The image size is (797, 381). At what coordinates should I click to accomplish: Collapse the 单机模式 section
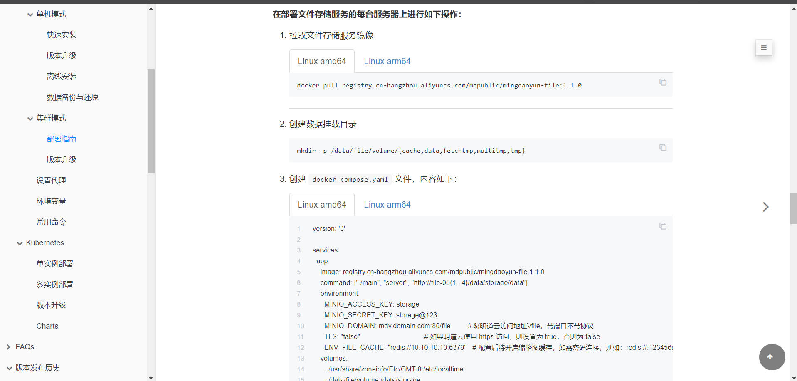[30, 15]
